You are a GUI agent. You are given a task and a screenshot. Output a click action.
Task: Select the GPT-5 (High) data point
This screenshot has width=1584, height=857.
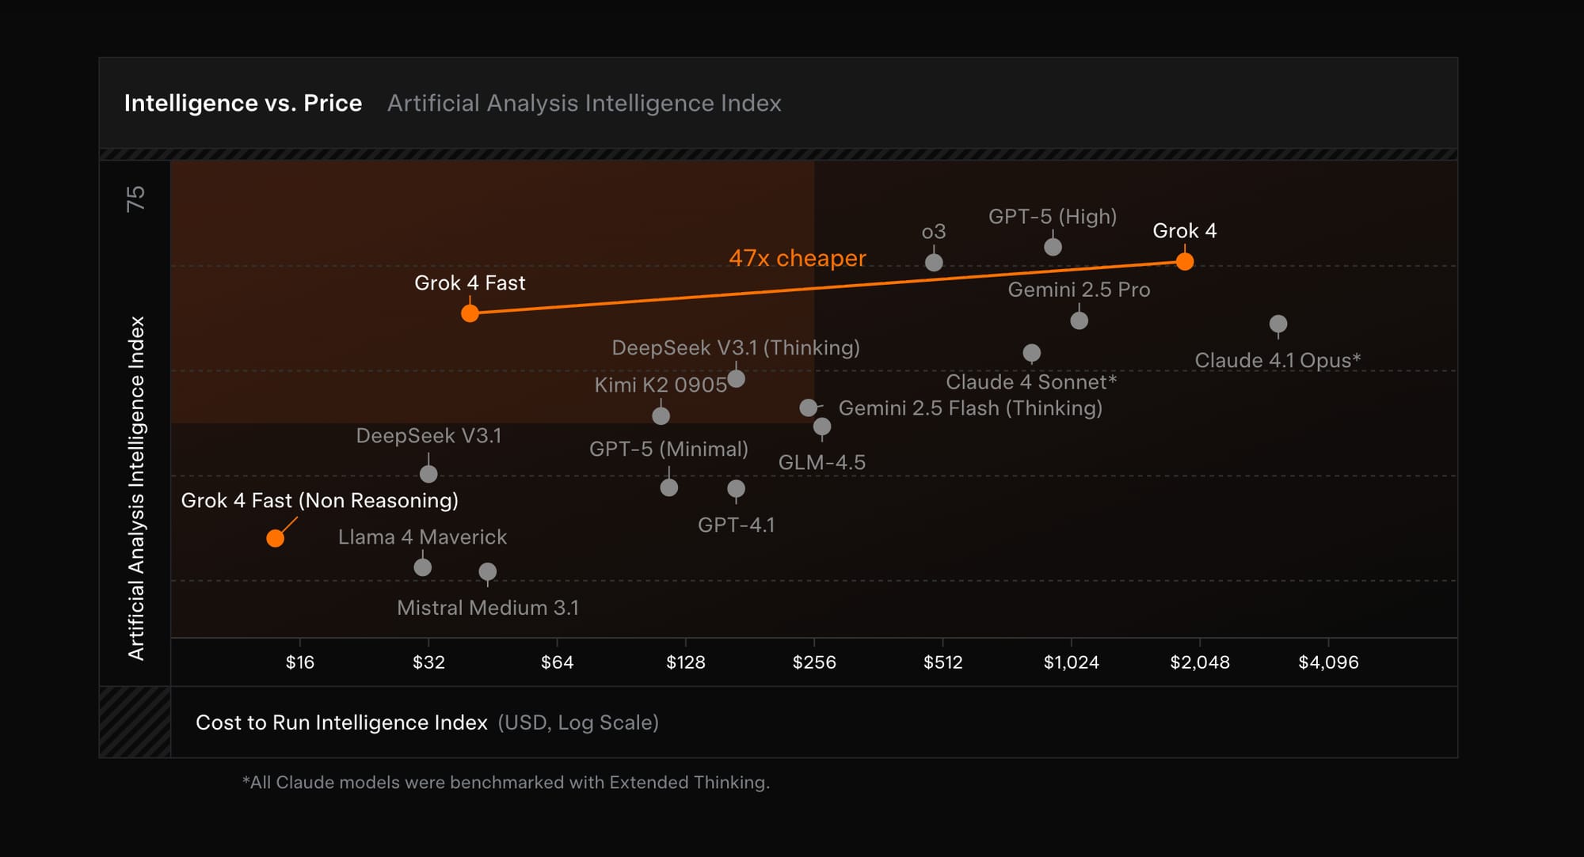pos(1053,247)
